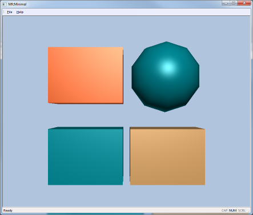The width and height of the screenshot is (253, 215).
Task: Click the bright specular highlight on the sphere
Action: click(x=168, y=67)
